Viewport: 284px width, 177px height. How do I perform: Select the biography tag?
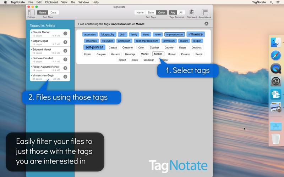click(x=108, y=34)
